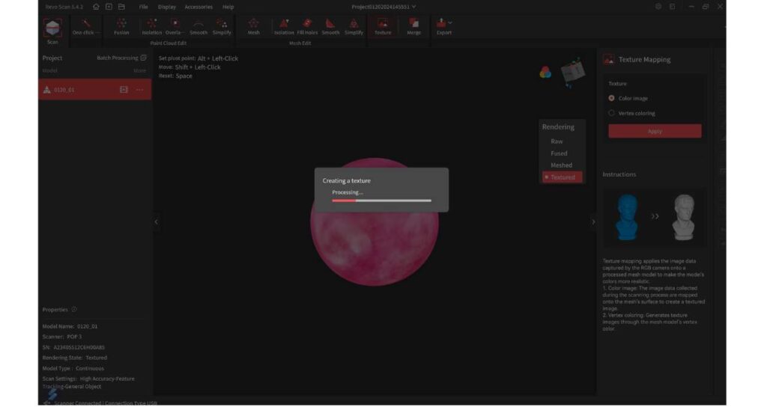Screen dimensions: 767x407
Task: Click the Scanner Connected status text
Action: (x=77, y=403)
